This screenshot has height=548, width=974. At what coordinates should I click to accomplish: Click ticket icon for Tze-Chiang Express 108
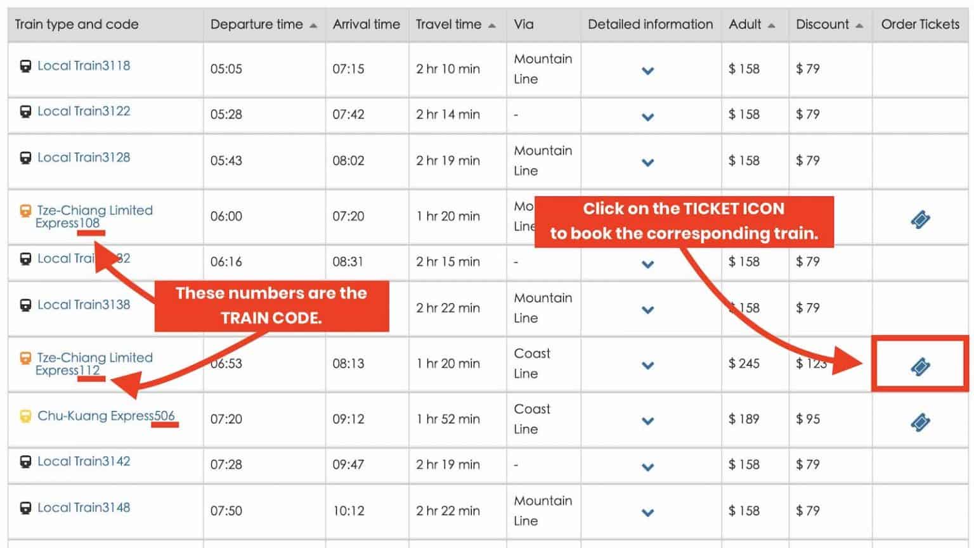[920, 219]
